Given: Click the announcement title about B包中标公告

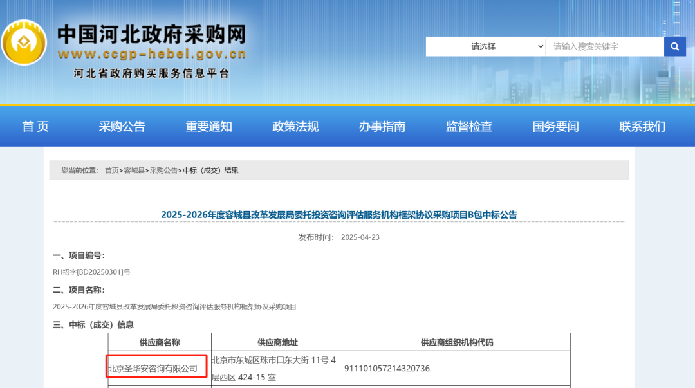Looking at the screenshot, I should pos(339,215).
